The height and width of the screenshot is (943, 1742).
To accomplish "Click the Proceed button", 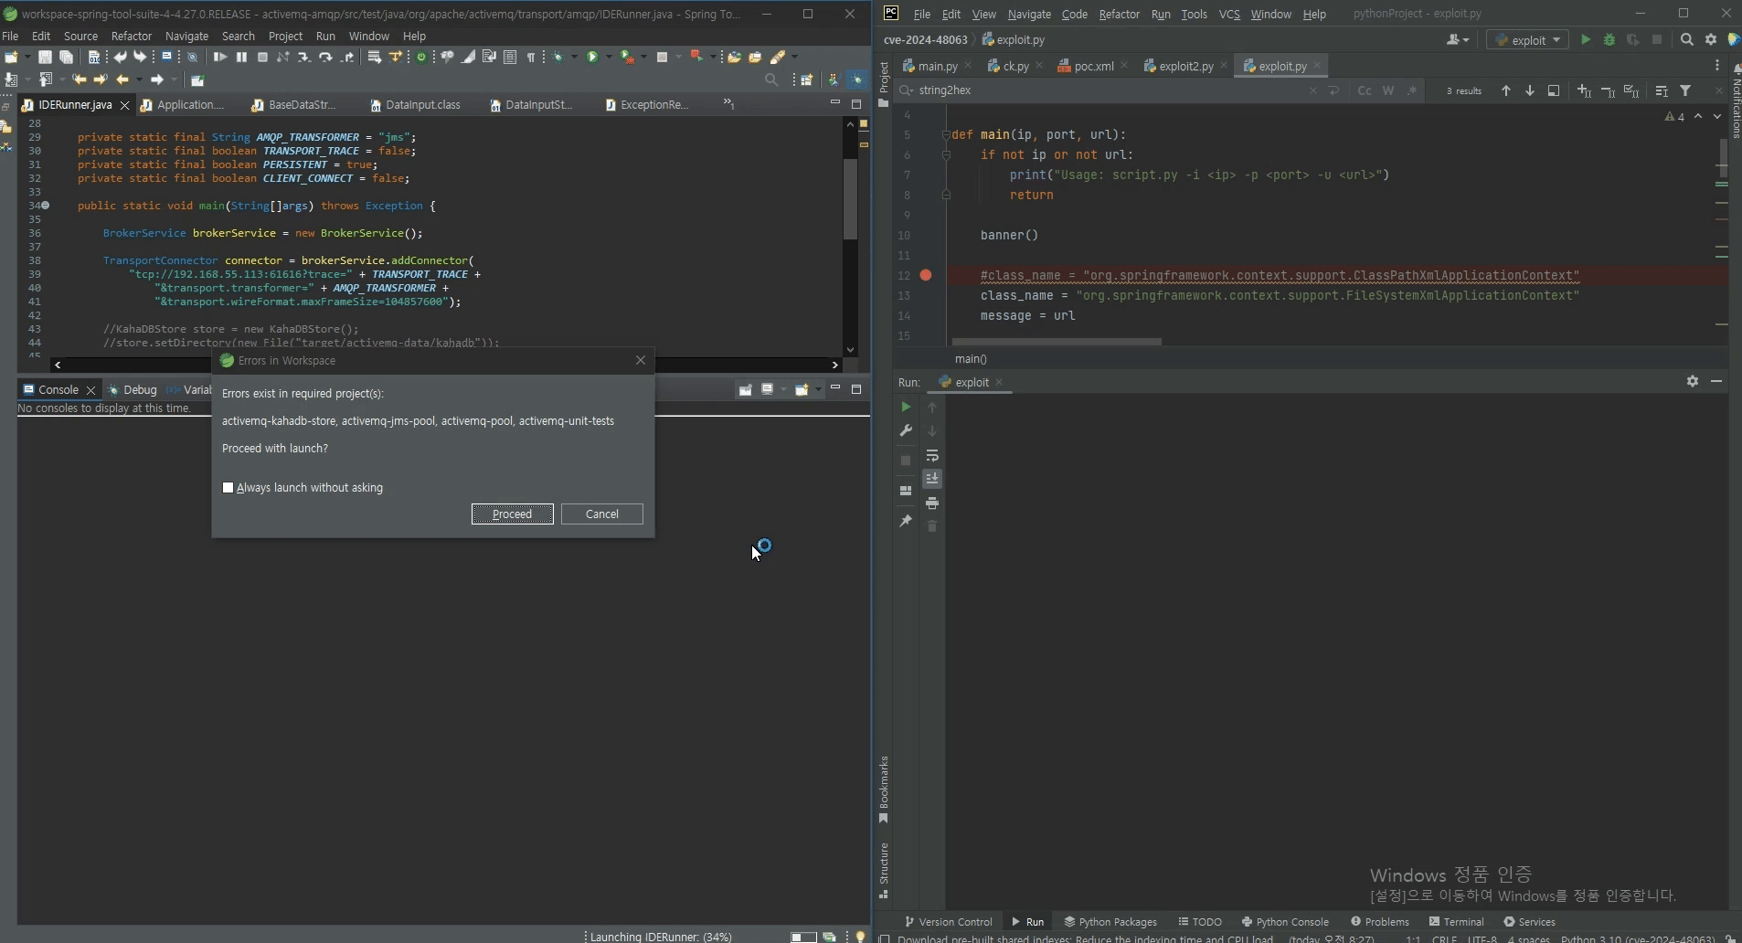I will click(512, 514).
